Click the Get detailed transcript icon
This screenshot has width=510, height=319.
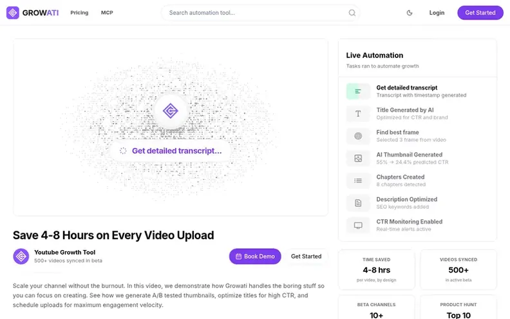click(x=358, y=92)
